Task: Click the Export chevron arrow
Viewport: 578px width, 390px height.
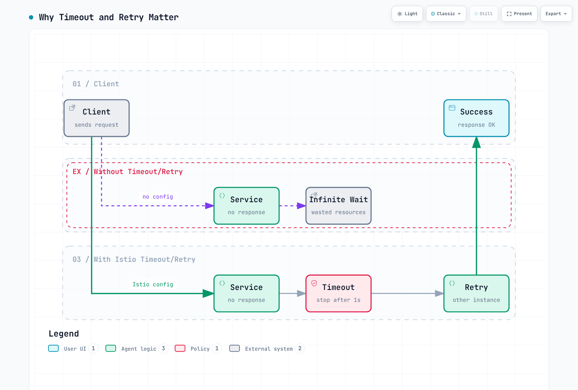Action: tap(565, 14)
